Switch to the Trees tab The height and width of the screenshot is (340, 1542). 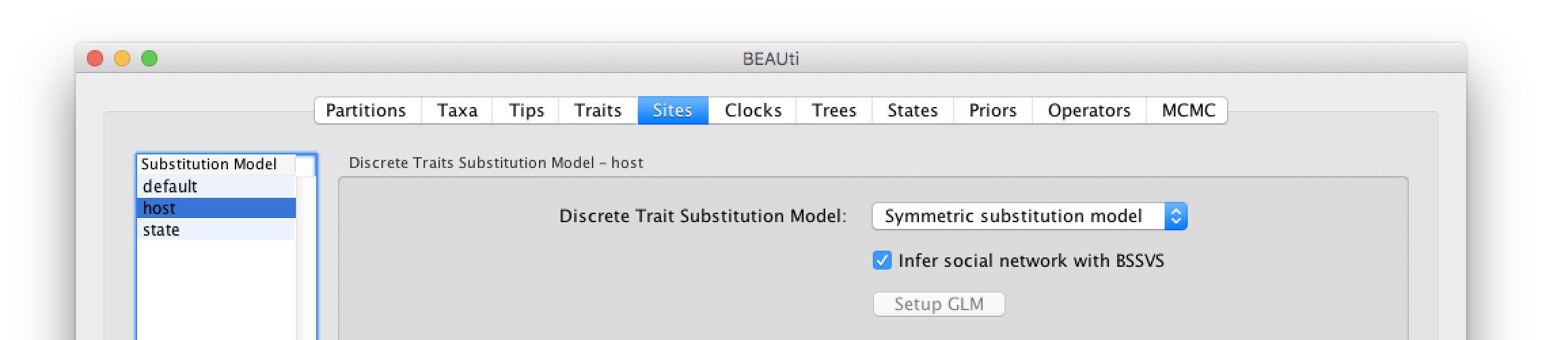834,110
